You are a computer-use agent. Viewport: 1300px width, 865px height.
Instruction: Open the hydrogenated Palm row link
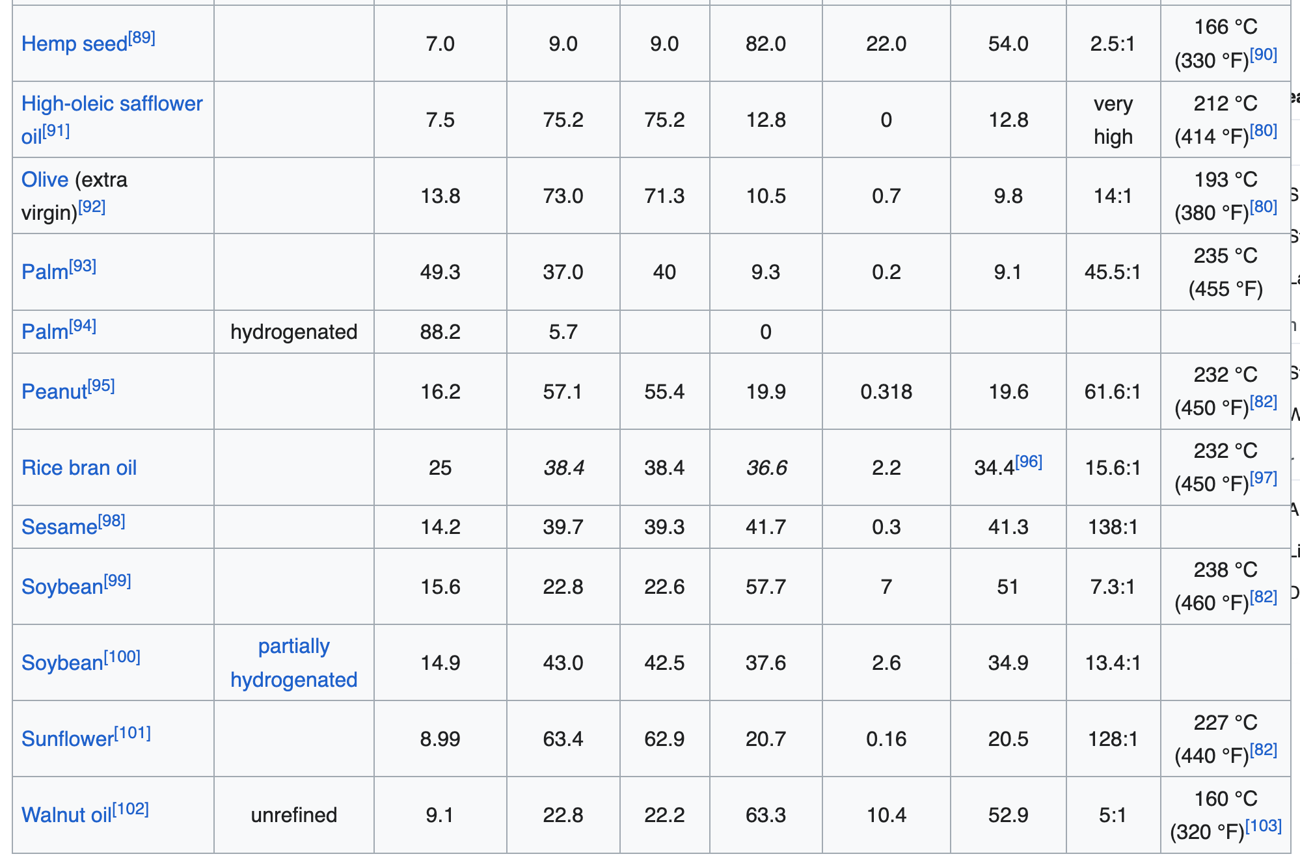tap(45, 332)
